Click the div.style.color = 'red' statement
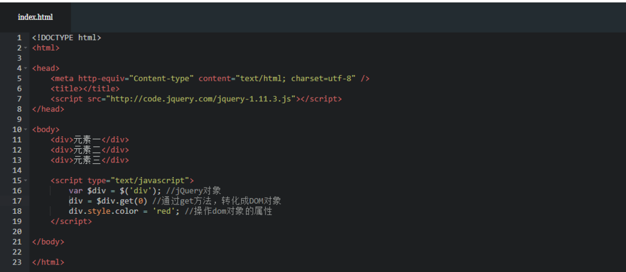Screen dimensions: 626x272 (x=125, y=211)
